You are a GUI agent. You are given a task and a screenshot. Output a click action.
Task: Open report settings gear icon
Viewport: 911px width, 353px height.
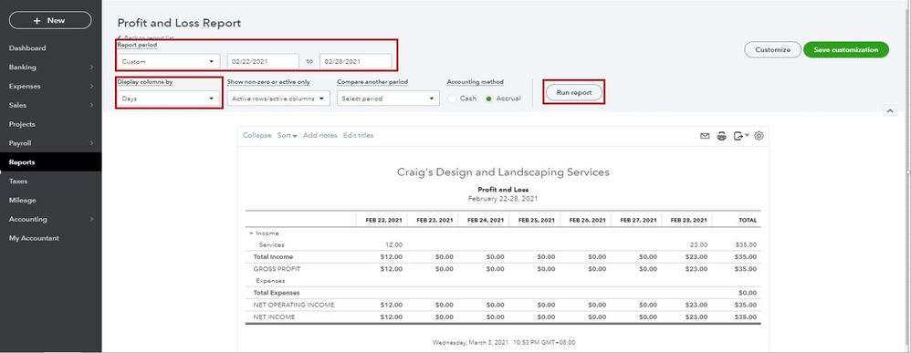click(x=759, y=137)
